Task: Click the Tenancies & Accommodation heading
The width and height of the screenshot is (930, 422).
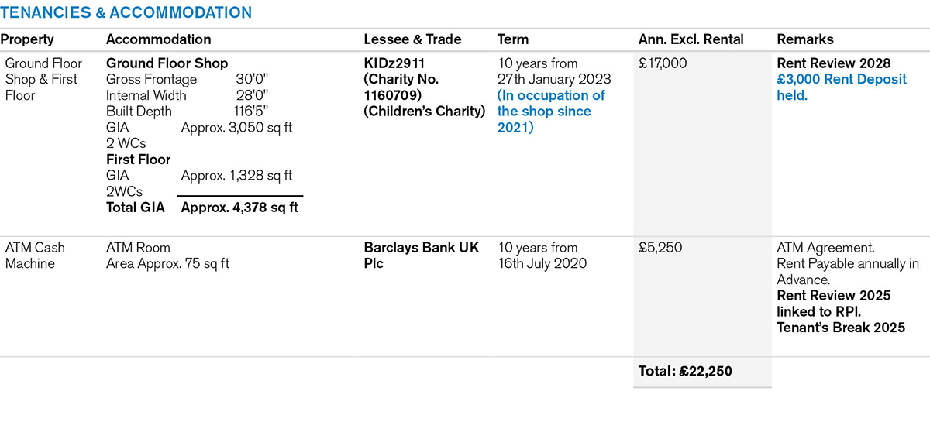Action: click(x=126, y=13)
